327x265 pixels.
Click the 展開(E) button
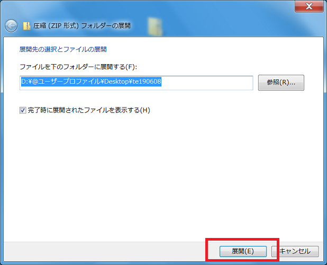point(243,251)
